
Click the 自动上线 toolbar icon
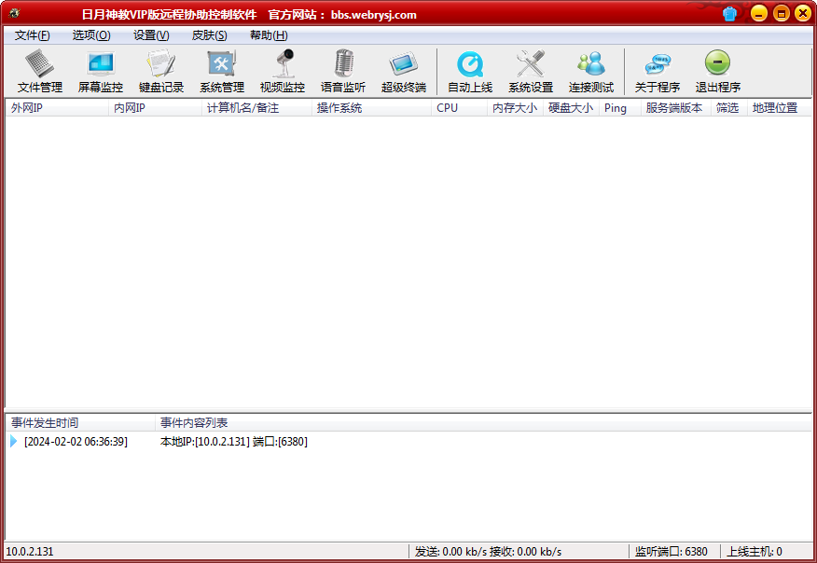[x=469, y=72]
